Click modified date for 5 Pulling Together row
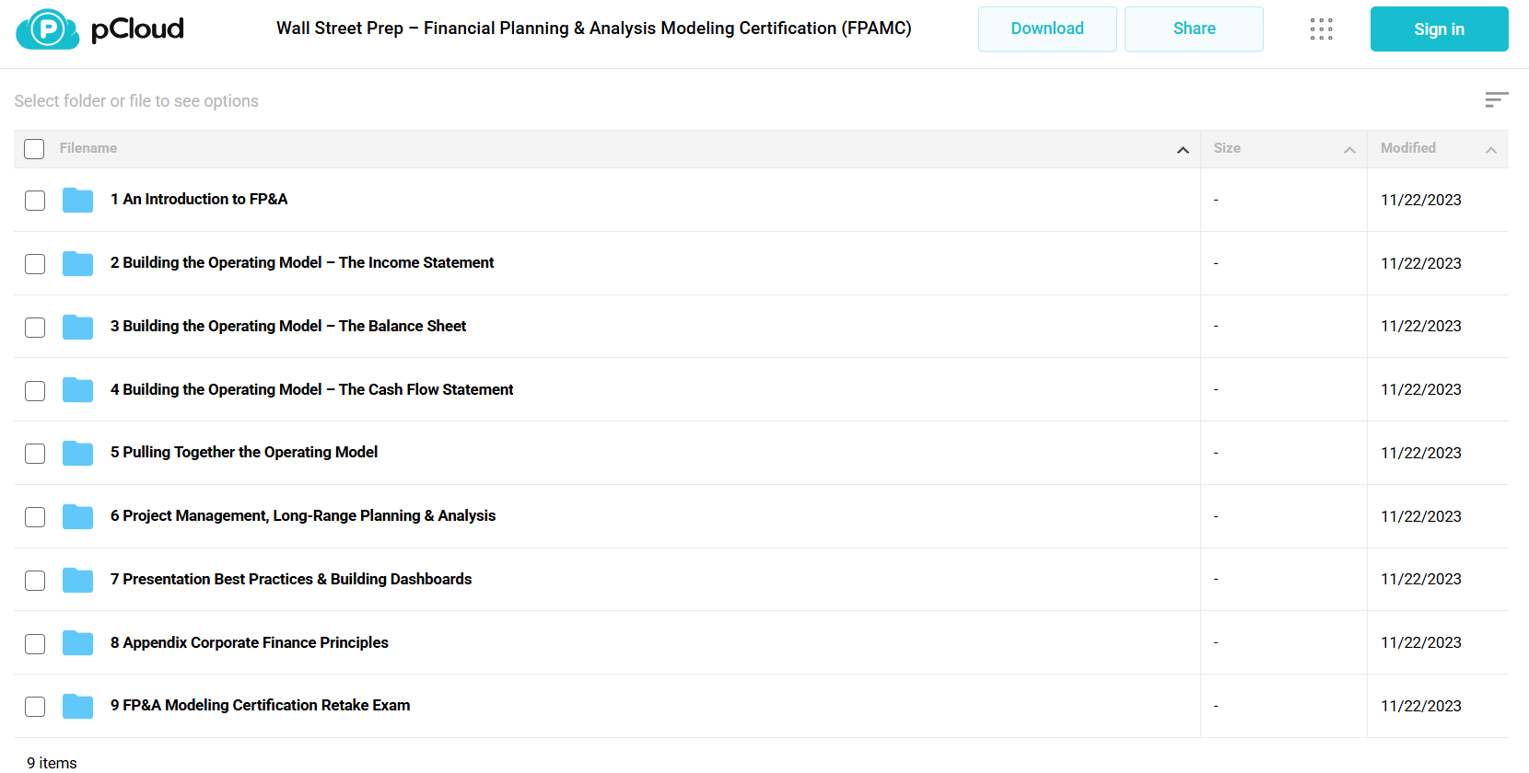Viewport: 1529px width, 773px height. pyautogui.click(x=1421, y=453)
